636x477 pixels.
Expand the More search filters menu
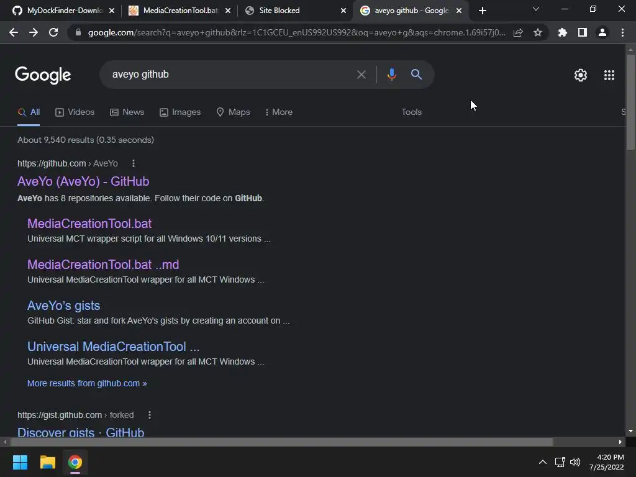coord(279,112)
